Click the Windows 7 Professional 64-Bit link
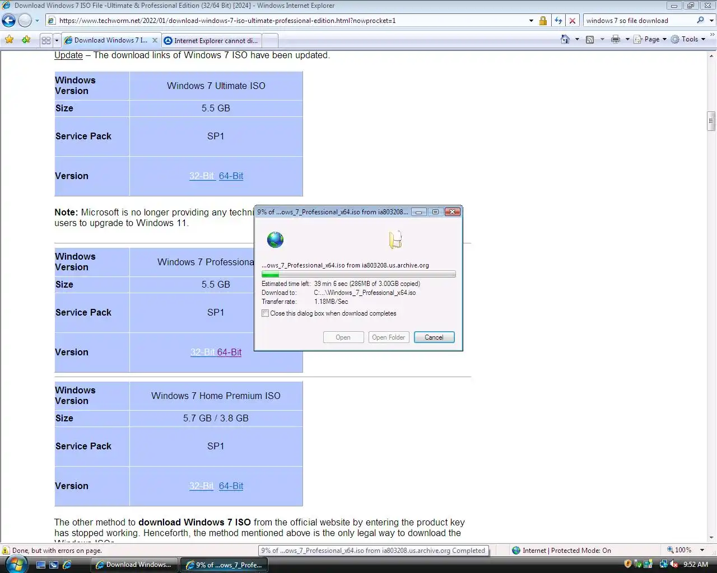The width and height of the screenshot is (717, 573). tap(230, 352)
